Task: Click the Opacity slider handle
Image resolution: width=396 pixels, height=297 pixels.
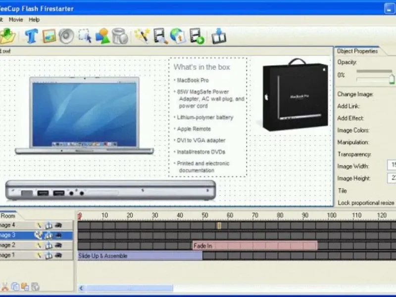Action: click(x=392, y=79)
